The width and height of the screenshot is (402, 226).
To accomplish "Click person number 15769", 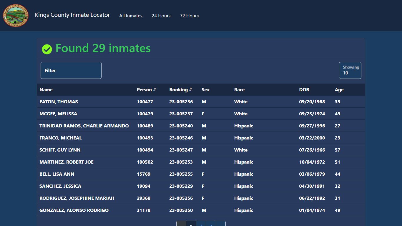I will [144, 174].
